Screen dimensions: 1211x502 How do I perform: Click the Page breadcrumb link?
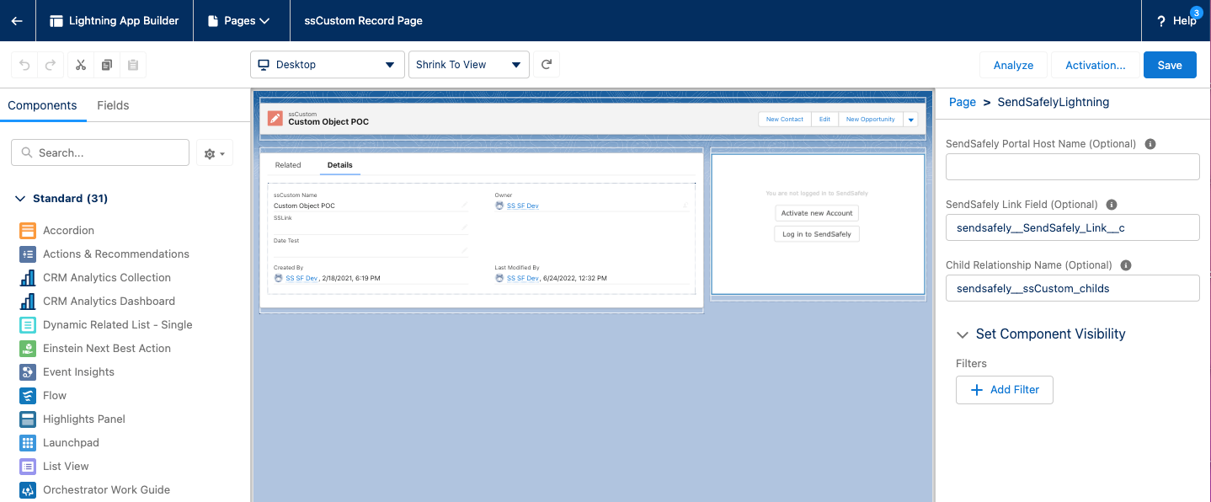[963, 102]
